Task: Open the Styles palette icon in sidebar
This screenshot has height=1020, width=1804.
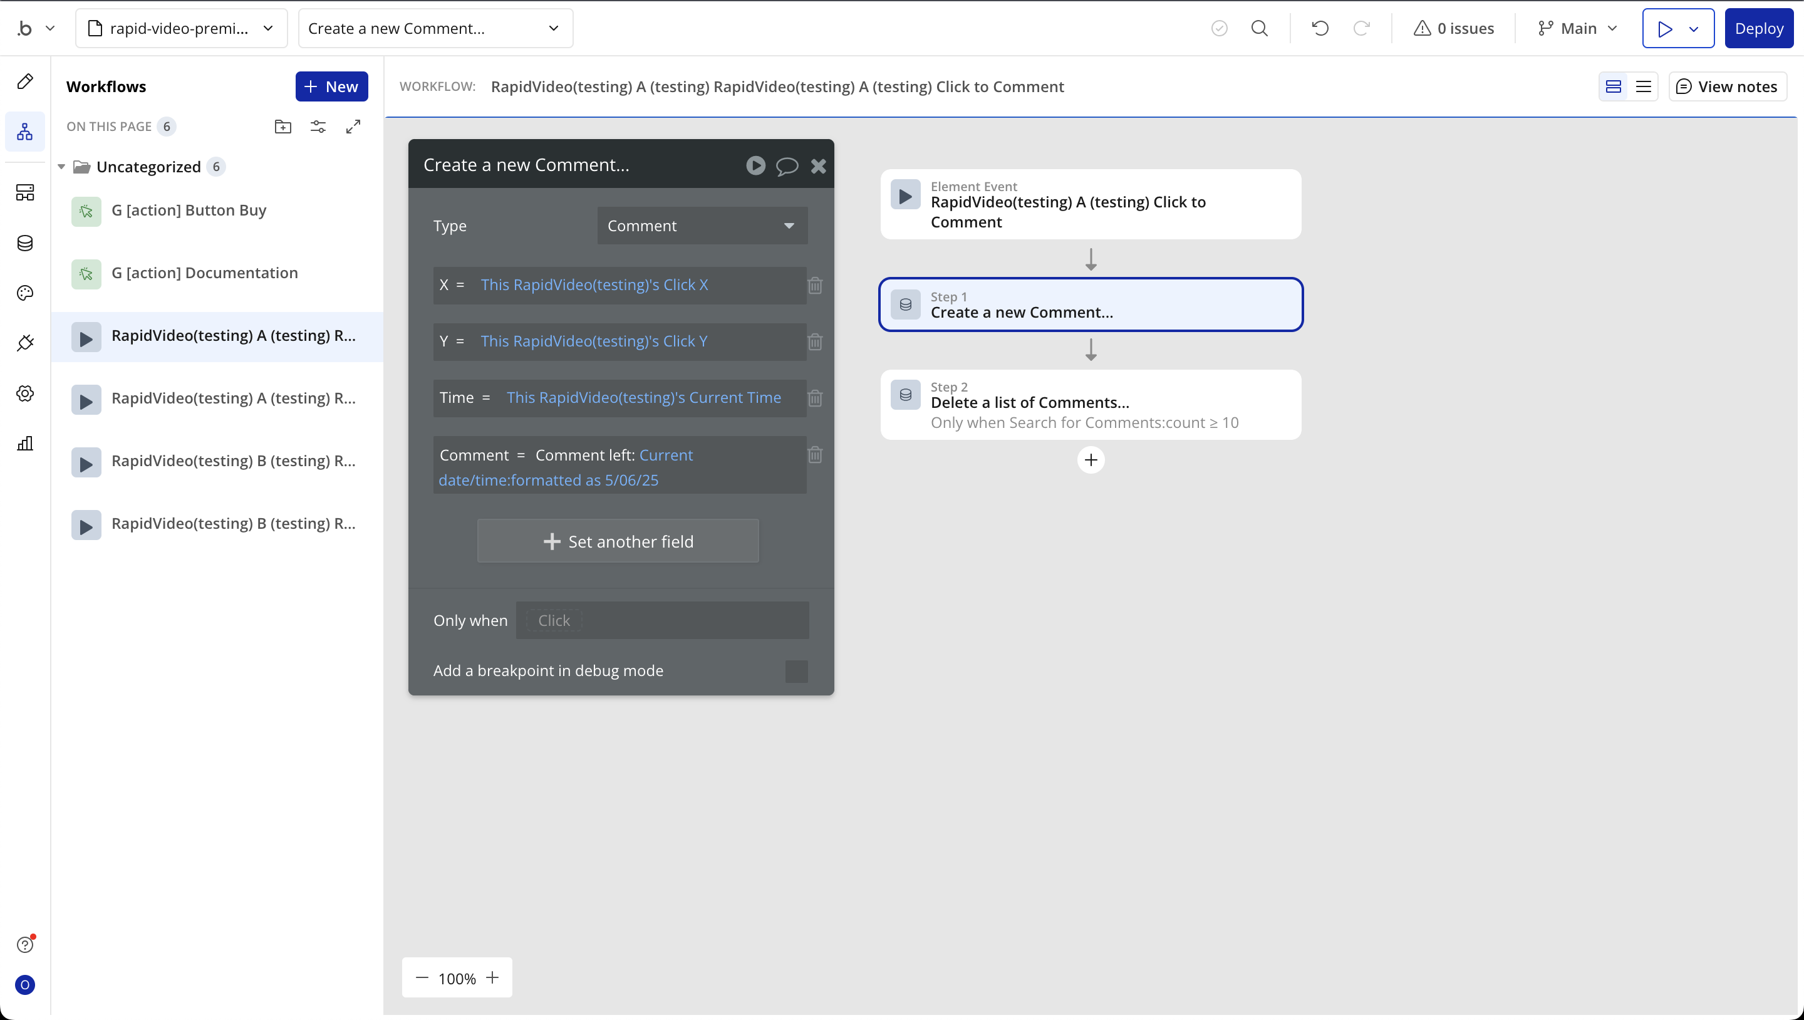Action: pyautogui.click(x=25, y=293)
